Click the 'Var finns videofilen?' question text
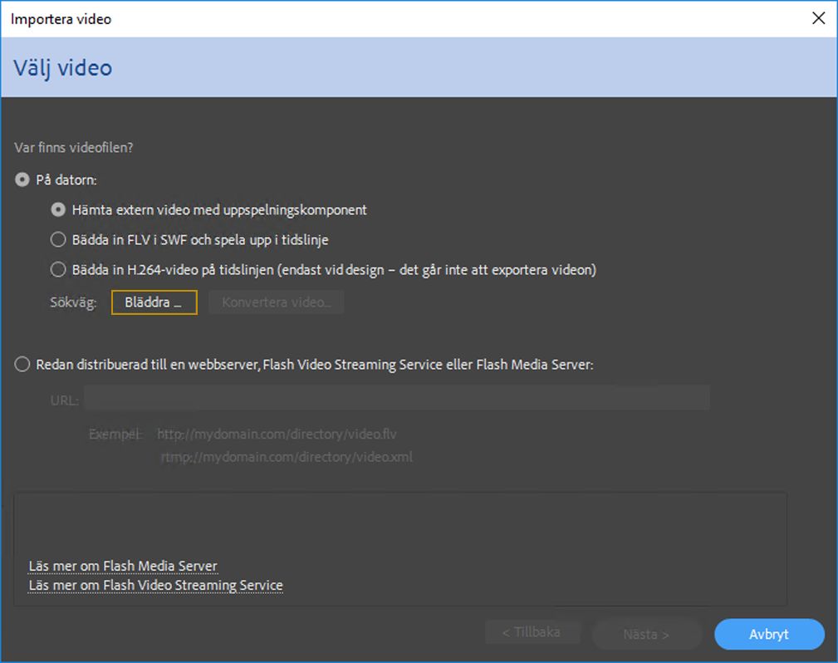 (74, 148)
